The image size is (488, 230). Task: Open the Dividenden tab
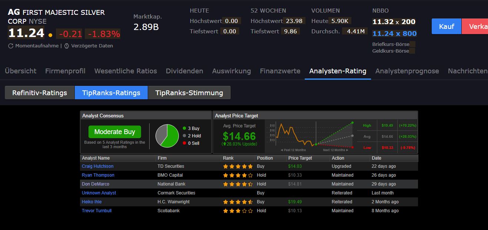(184, 71)
